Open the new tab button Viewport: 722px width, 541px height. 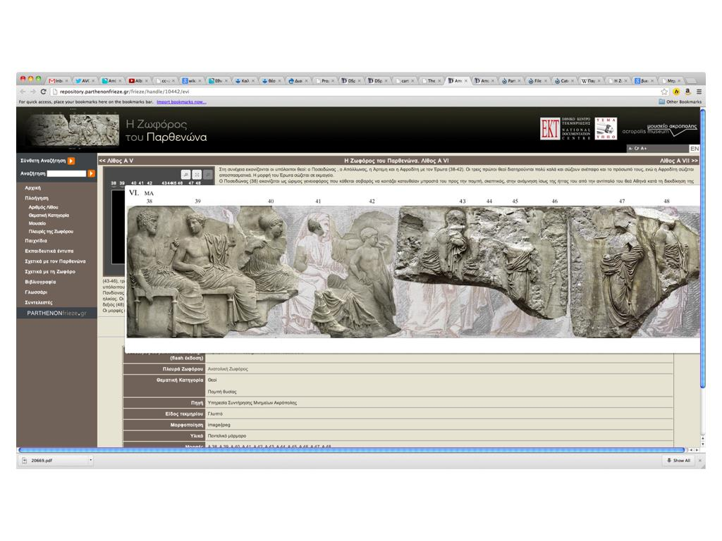click(x=690, y=80)
